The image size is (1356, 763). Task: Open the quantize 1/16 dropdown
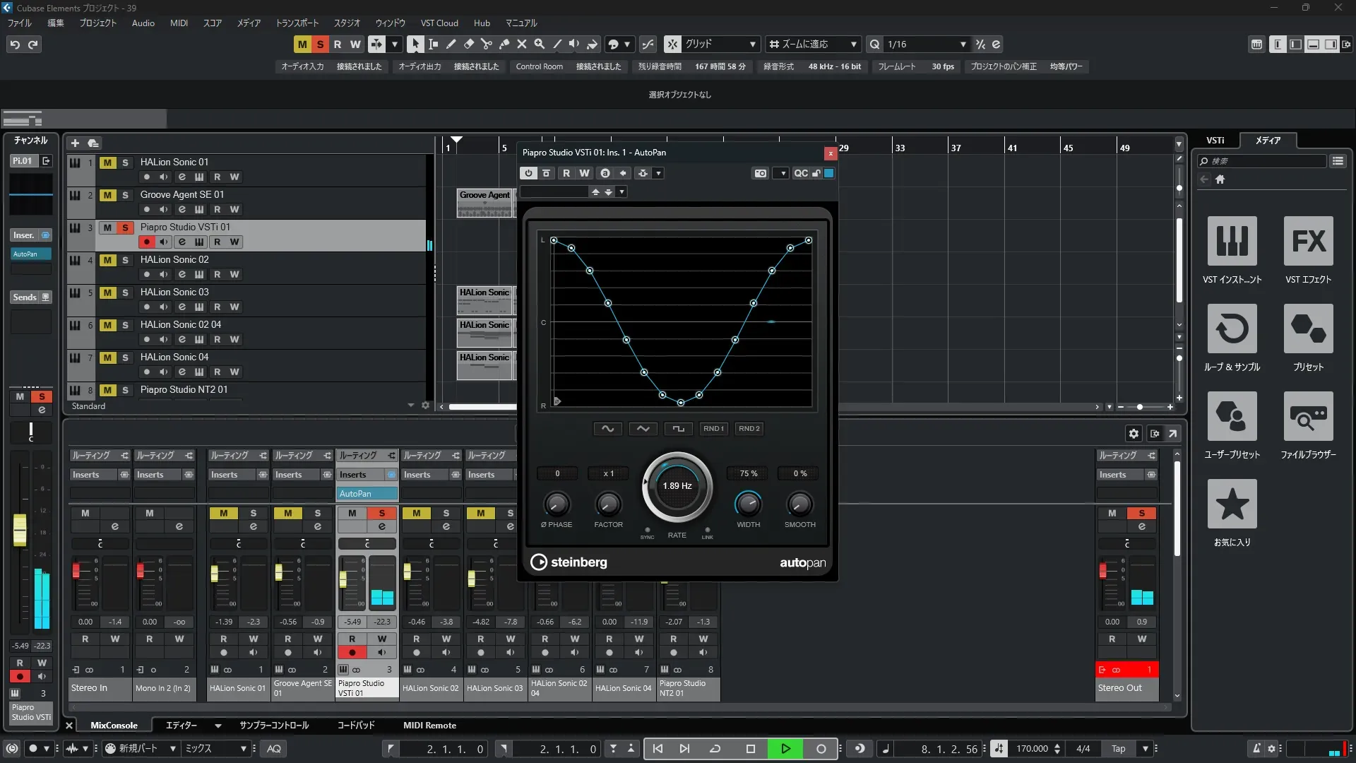point(963,44)
